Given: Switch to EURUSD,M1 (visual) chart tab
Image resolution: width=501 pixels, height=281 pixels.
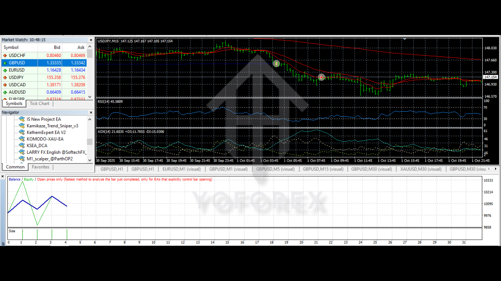Looking at the screenshot, I should pos(181,169).
